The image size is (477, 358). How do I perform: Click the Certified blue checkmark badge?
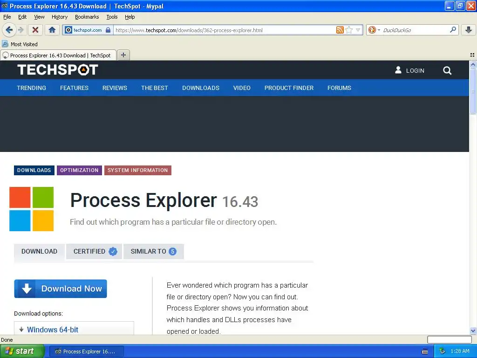tap(113, 251)
